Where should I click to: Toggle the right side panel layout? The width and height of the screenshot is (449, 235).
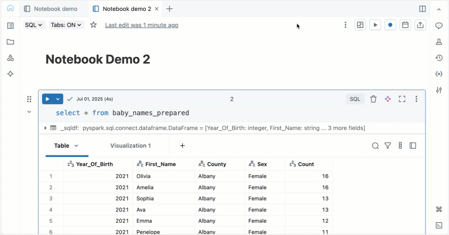coord(422,9)
